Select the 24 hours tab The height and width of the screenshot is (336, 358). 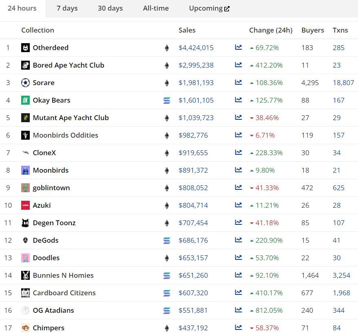[x=22, y=8]
